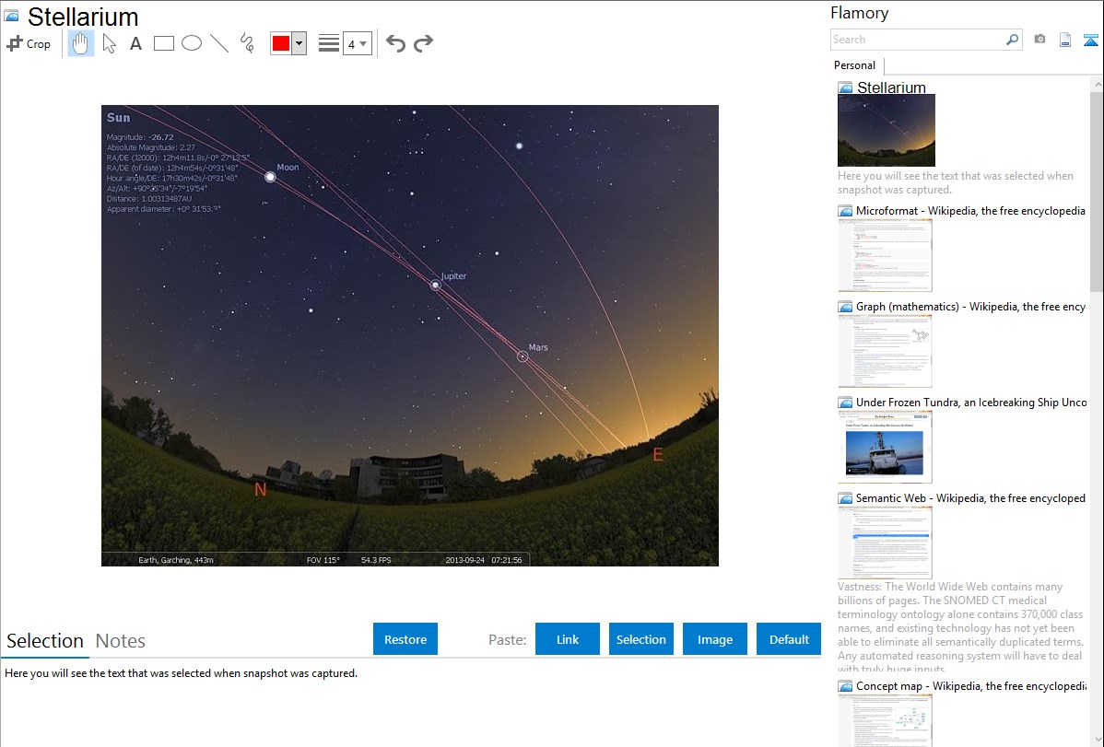Click the icon beside Microformat entry
This screenshot has height=747, width=1104.
point(845,211)
